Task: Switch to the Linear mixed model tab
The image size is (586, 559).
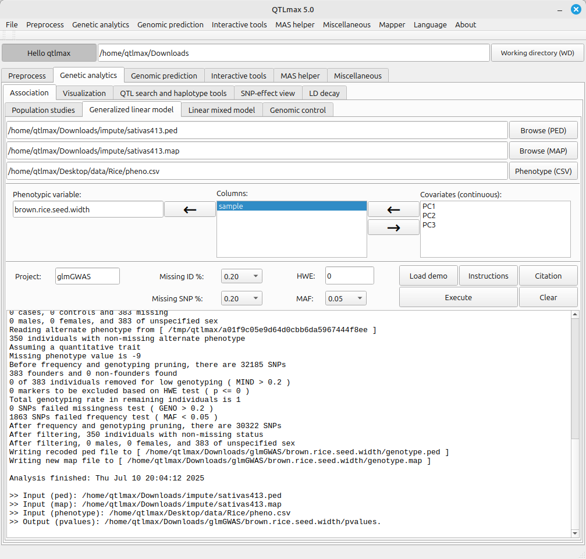Action: point(221,110)
